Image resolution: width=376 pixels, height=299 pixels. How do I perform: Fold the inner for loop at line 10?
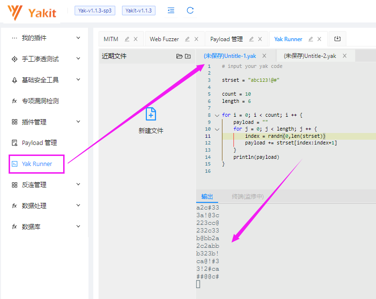tap(217, 130)
